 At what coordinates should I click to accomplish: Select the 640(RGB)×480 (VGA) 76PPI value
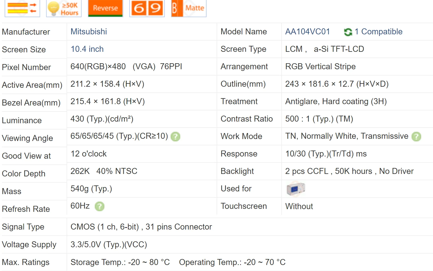click(x=126, y=67)
